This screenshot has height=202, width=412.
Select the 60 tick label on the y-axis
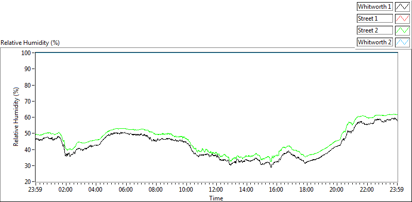[28, 117]
